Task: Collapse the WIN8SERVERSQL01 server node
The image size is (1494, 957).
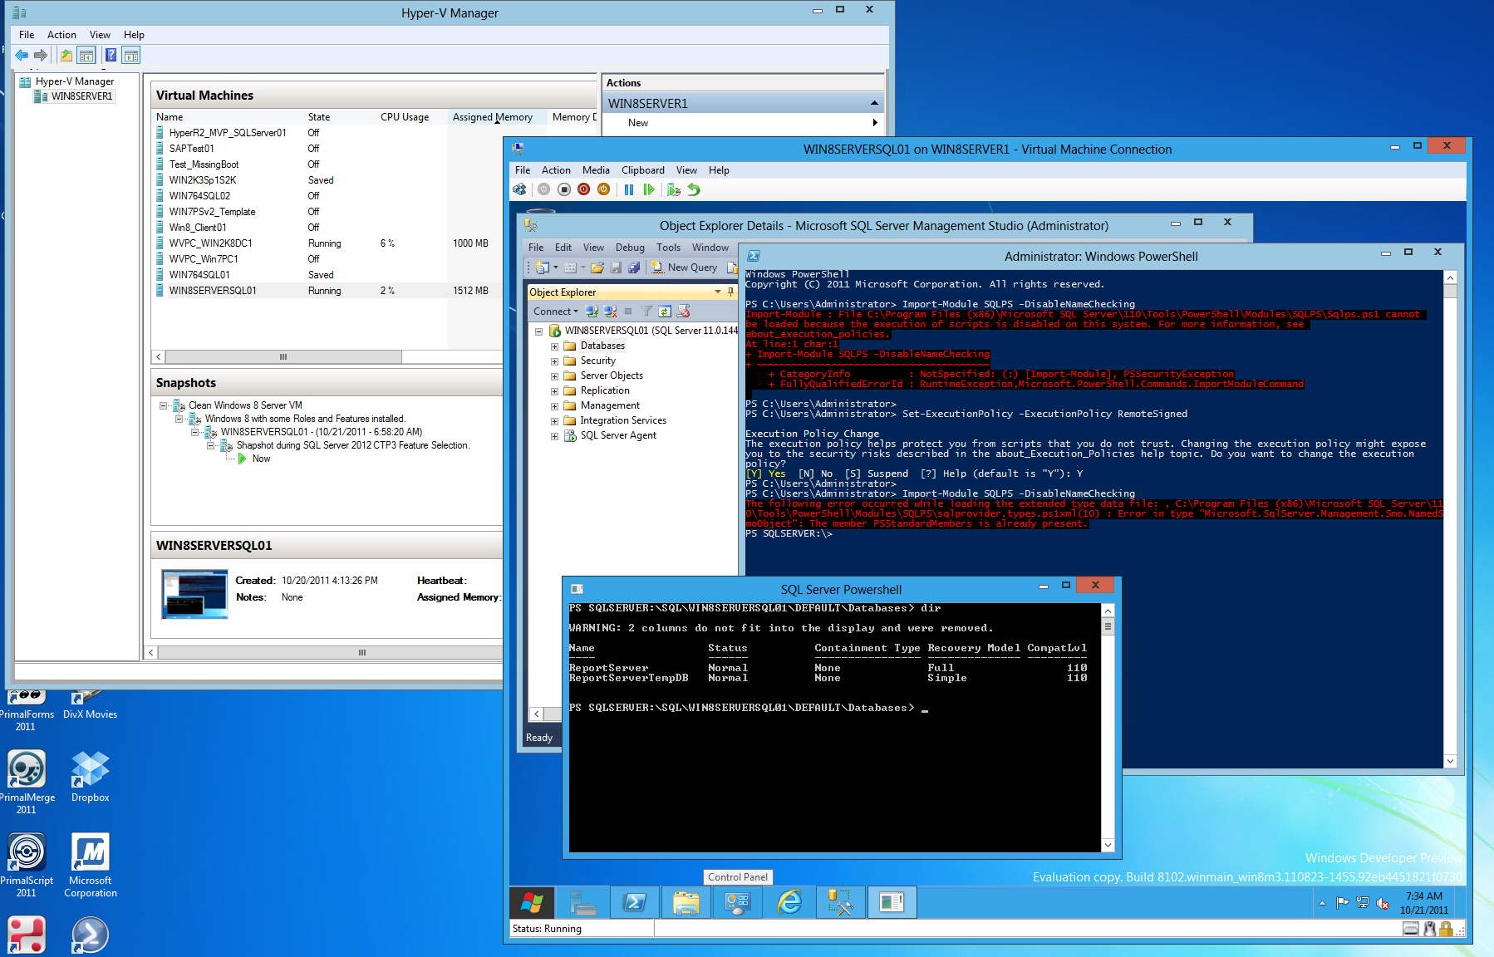Action: tap(538, 331)
